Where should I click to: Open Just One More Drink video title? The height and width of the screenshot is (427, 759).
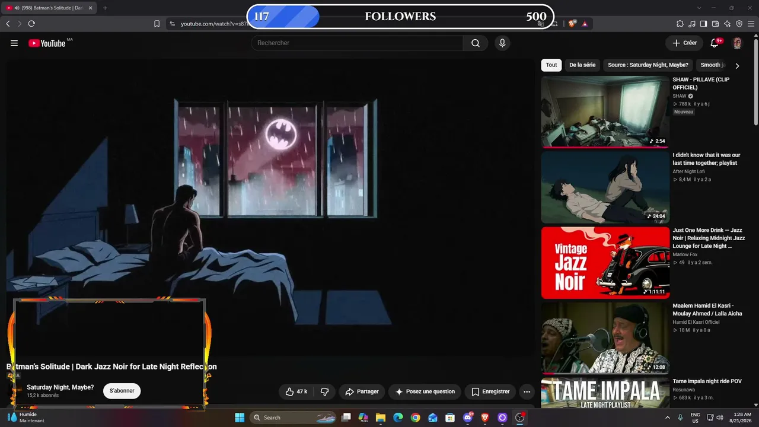tap(709, 238)
